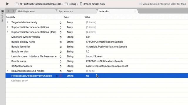The width and height of the screenshot is (188, 105).
Task: Close the Info.plist tab
Action: (x=135, y=11)
